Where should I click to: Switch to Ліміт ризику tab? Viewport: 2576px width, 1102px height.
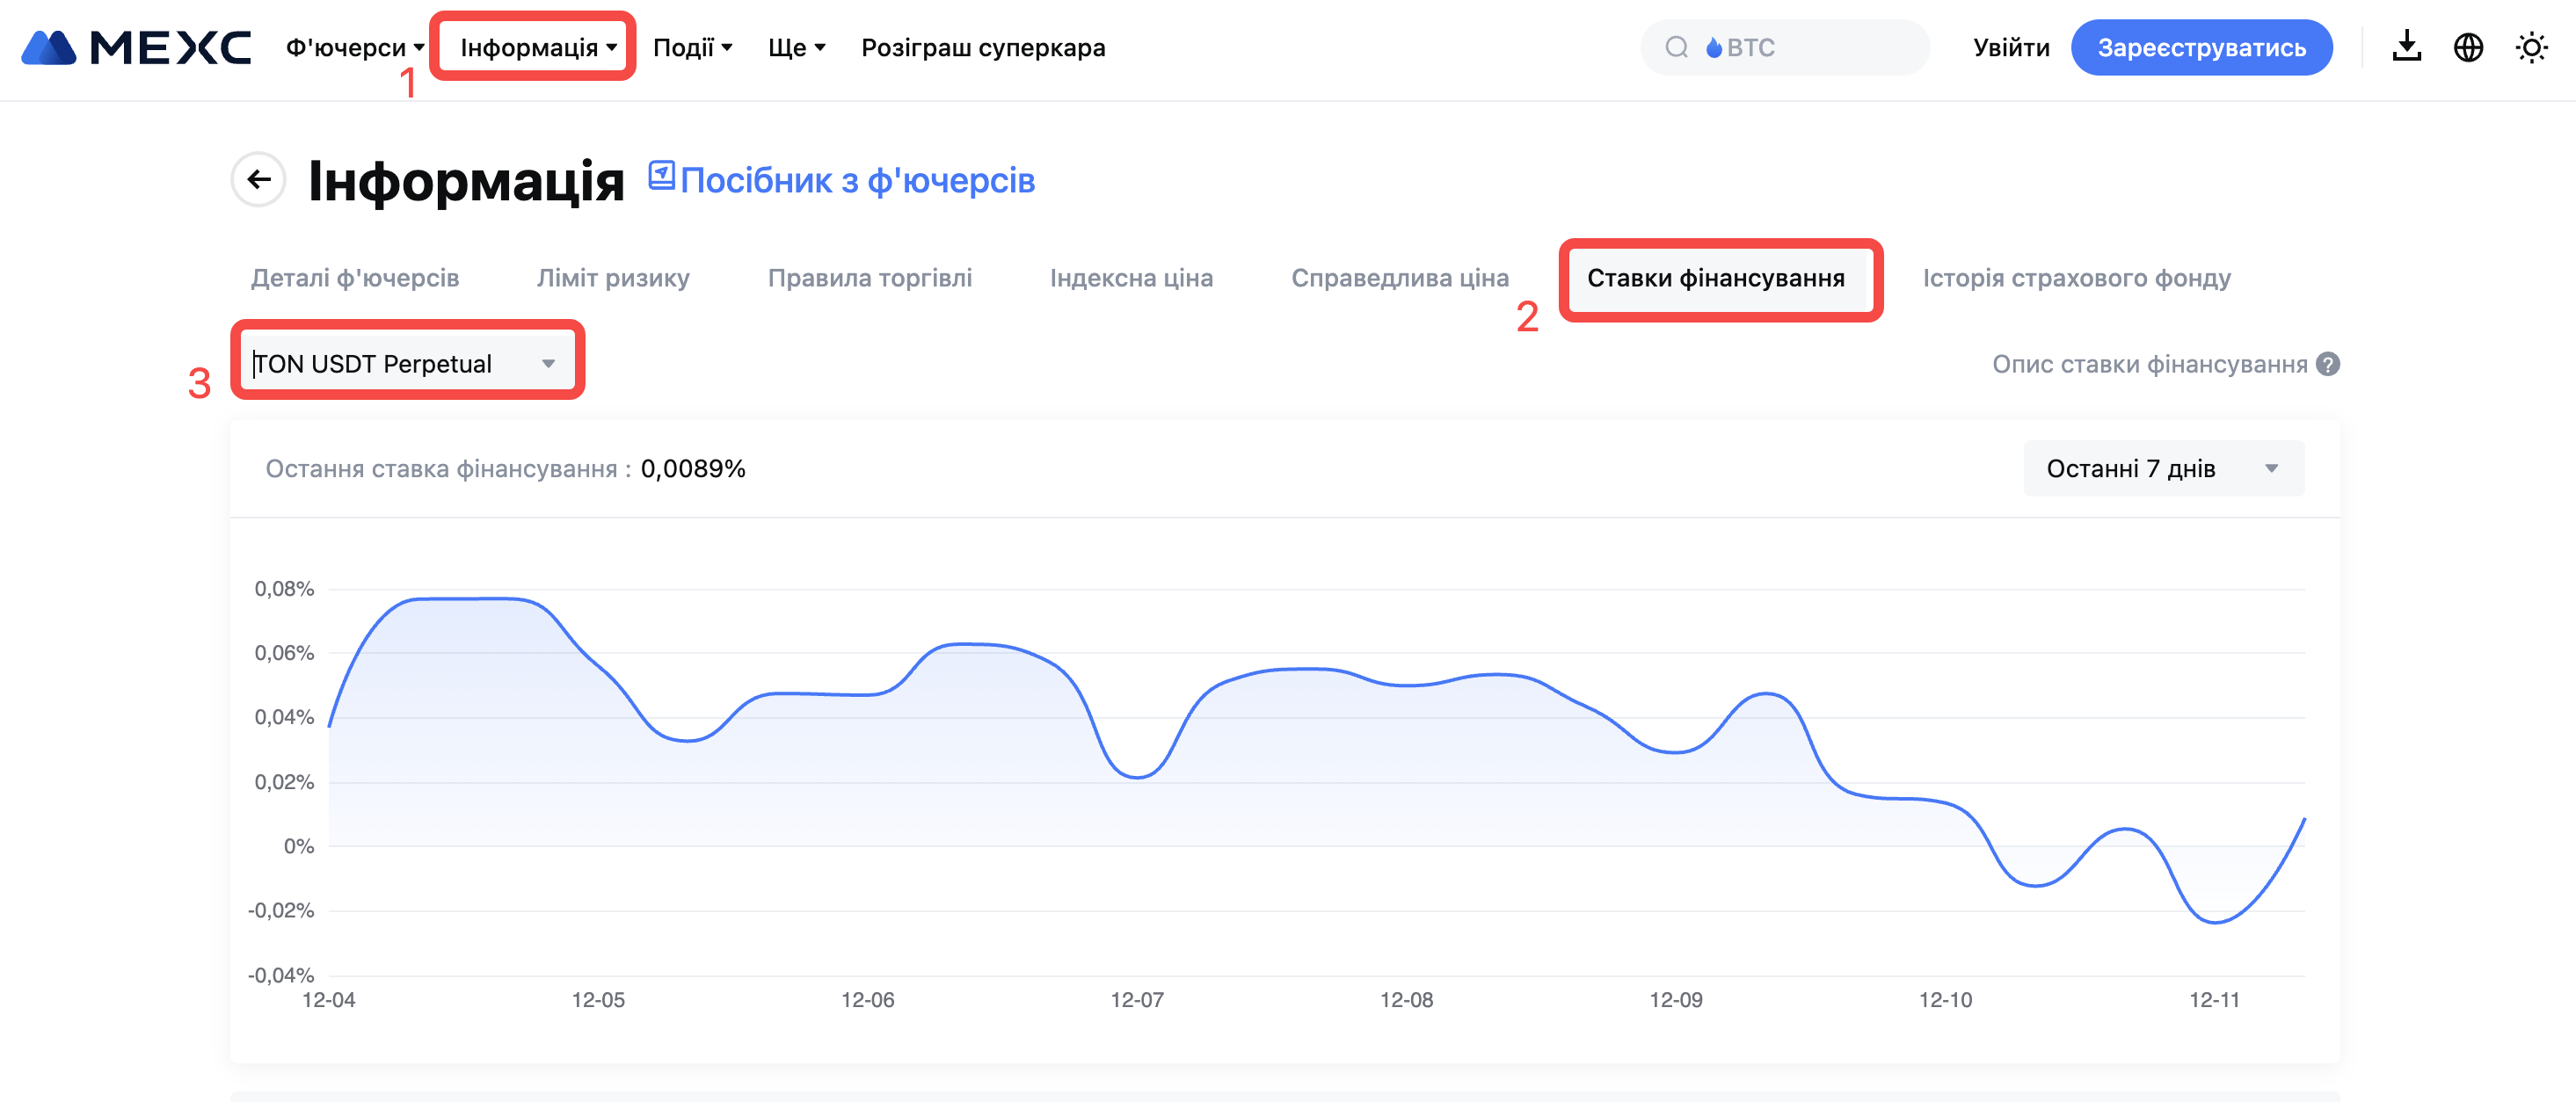pyautogui.click(x=613, y=278)
